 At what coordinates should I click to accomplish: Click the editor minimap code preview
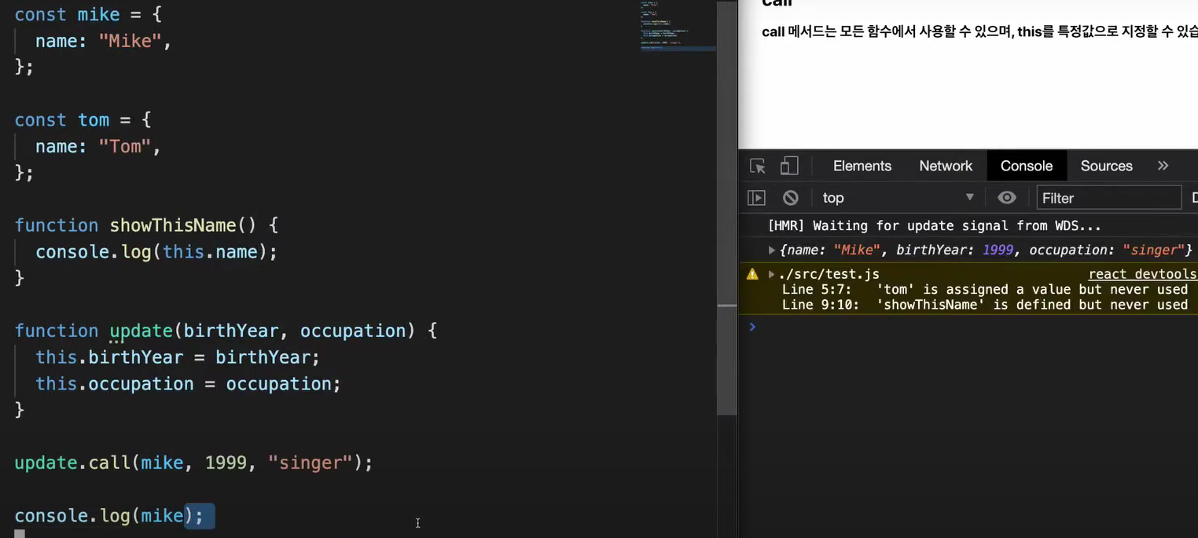(677, 27)
